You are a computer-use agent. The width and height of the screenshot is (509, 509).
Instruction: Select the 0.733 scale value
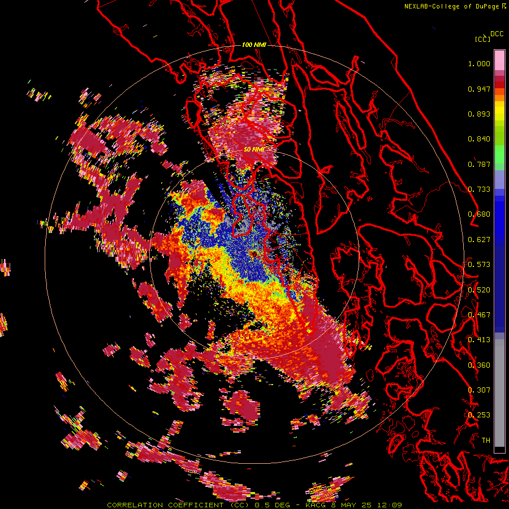[x=479, y=189]
